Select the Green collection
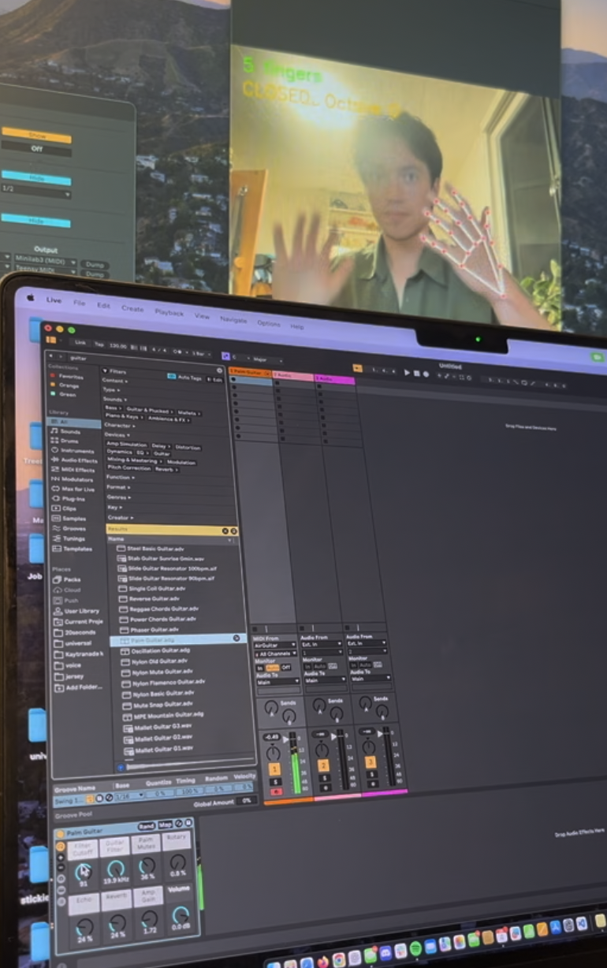 pyautogui.click(x=62, y=394)
